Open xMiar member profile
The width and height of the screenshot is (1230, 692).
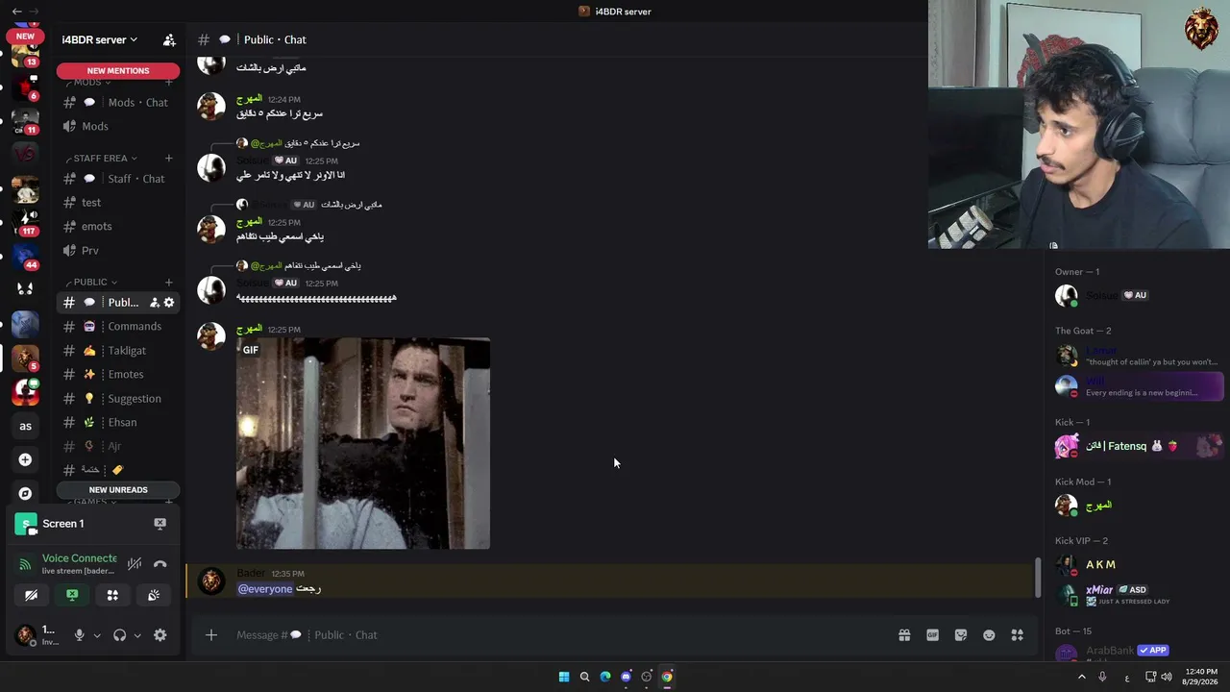pos(1139,595)
